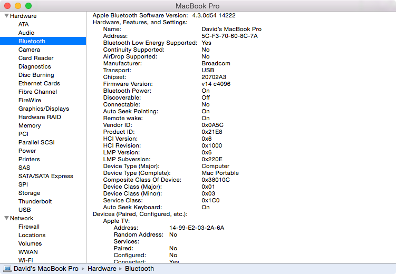Open WWAN under Network
Image resolution: width=396 pixels, height=274 pixels.
[28, 252]
